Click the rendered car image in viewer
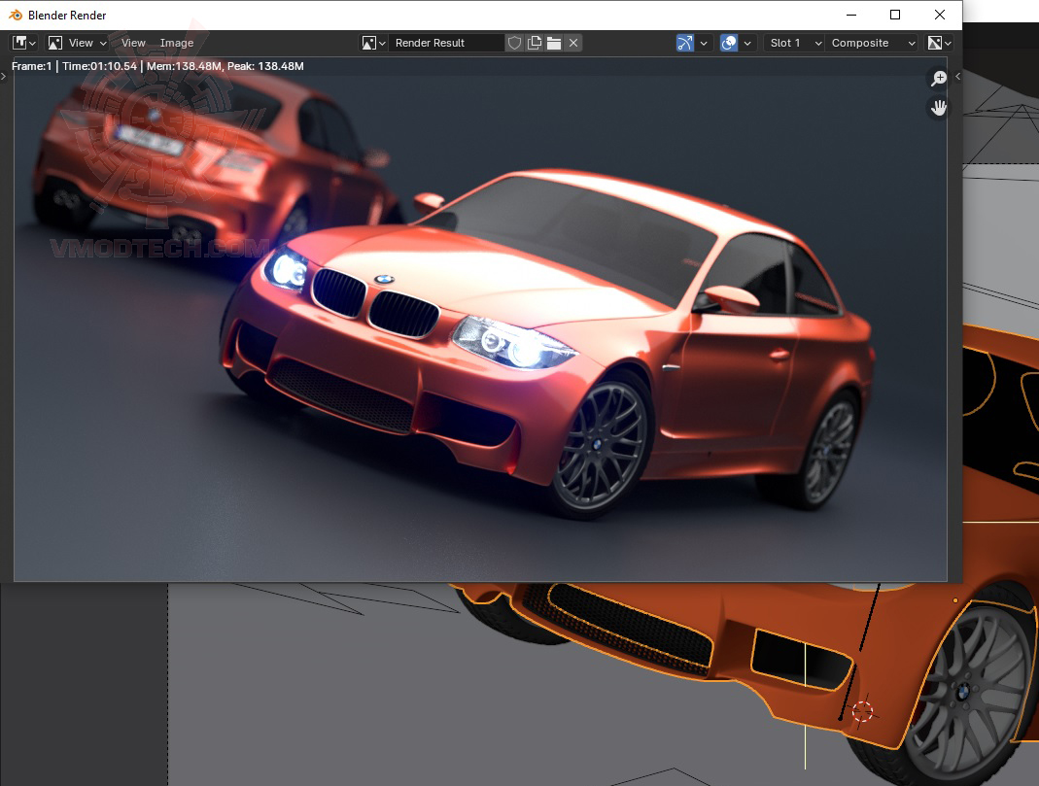The width and height of the screenshot is (1039, 786). [x=480, y=320]
